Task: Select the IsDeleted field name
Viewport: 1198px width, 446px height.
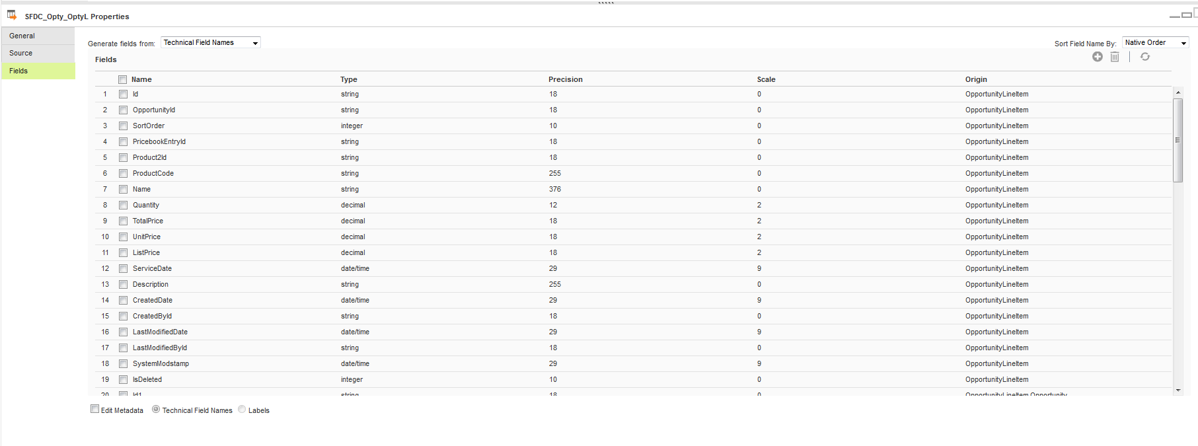Action: point(147,379)
